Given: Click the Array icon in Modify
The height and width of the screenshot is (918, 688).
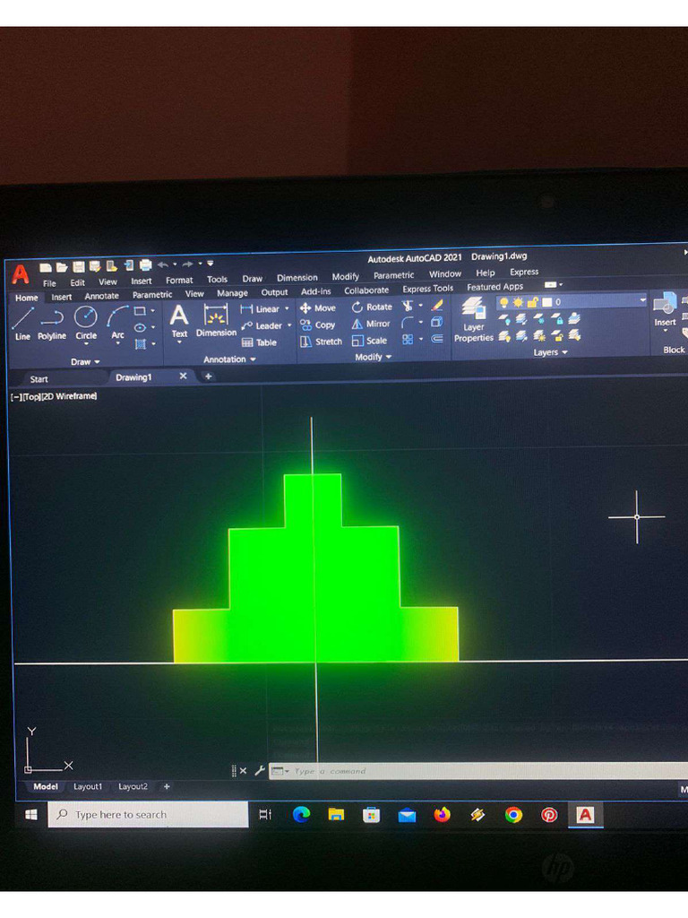Looking at the screenshot, I should point(408,339).
